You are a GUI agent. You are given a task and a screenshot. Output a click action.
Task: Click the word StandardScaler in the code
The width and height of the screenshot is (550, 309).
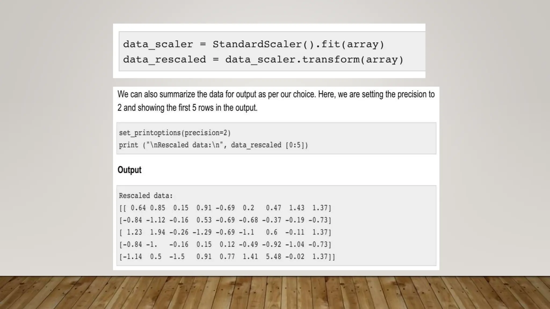click(x=257, y=44)
